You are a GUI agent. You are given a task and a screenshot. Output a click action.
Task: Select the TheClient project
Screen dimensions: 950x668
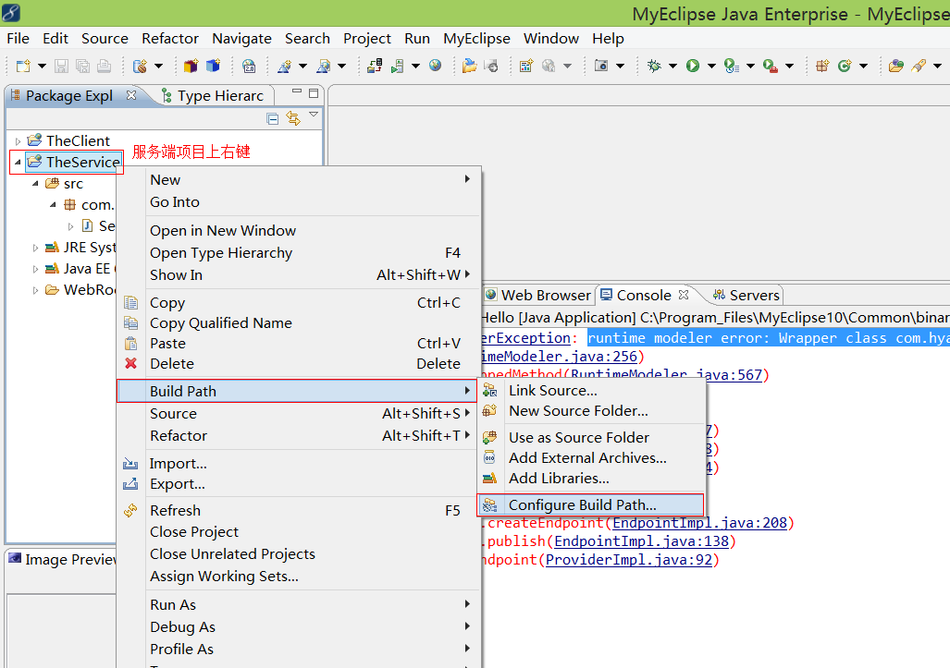pos(78,141)
